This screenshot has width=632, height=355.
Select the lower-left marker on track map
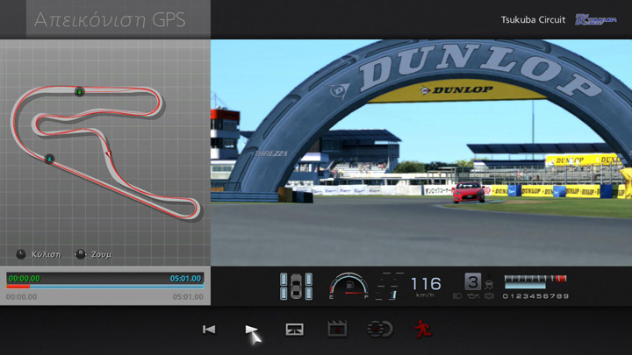[x=50, y=159]
